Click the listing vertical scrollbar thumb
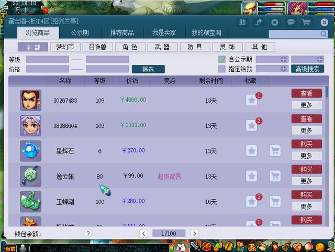Viewport: 335px width, 252px height. 327,92
